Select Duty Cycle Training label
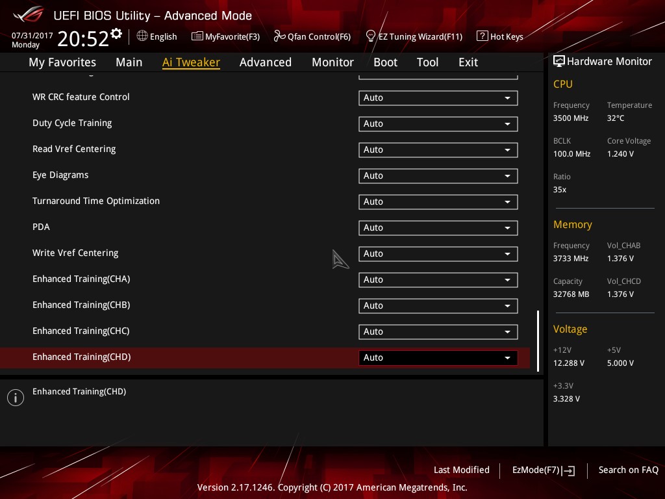Screen dimensions: 665x499 (x=72, y=123)
